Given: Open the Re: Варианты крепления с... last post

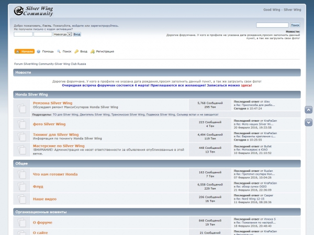Looking at the screenshot, I should tap(256, 136).
